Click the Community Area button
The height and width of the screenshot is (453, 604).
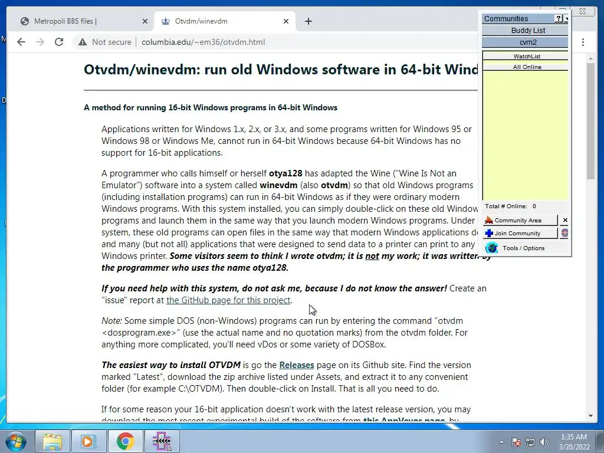(520, 221)
